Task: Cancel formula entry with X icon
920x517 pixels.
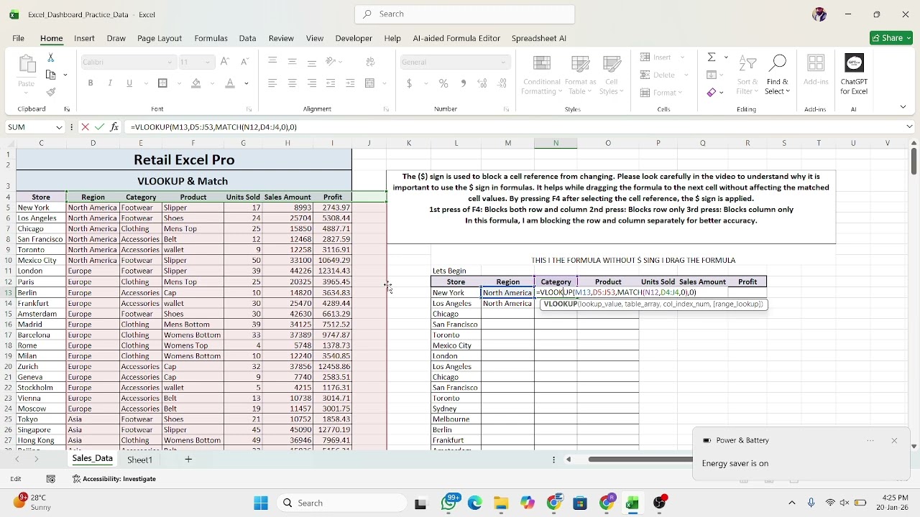Action: (x=85, y=127)
